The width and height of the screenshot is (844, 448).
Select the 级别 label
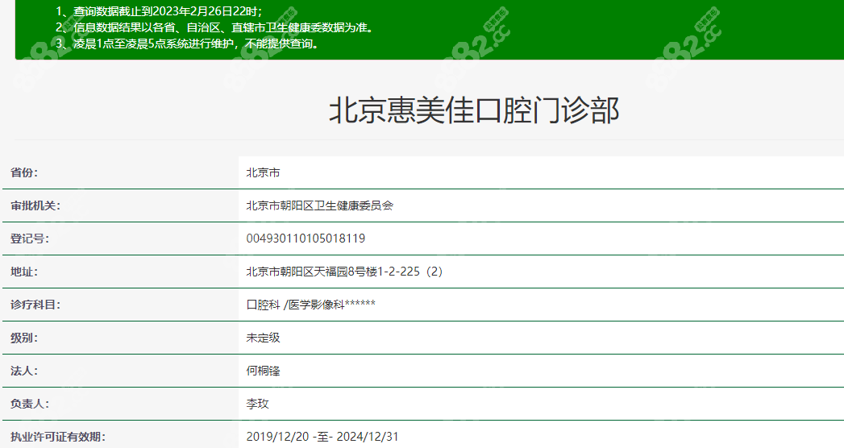[24, 338]
